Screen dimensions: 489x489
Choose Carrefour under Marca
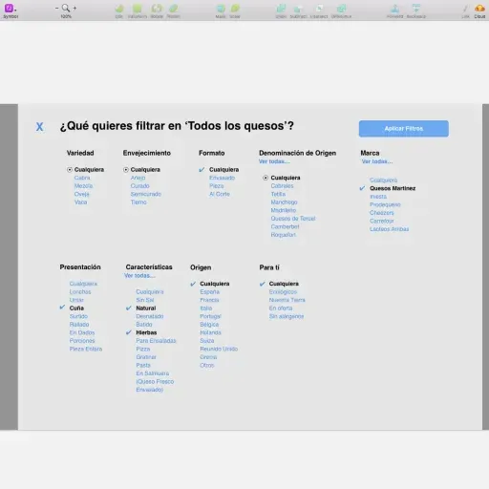click(x=382, y=221)
